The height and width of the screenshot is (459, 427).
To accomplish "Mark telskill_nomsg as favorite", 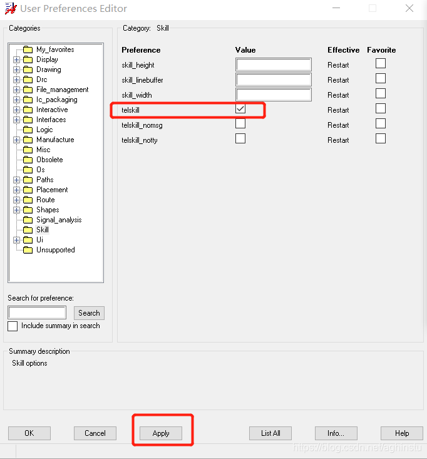I will click(381, 123).
